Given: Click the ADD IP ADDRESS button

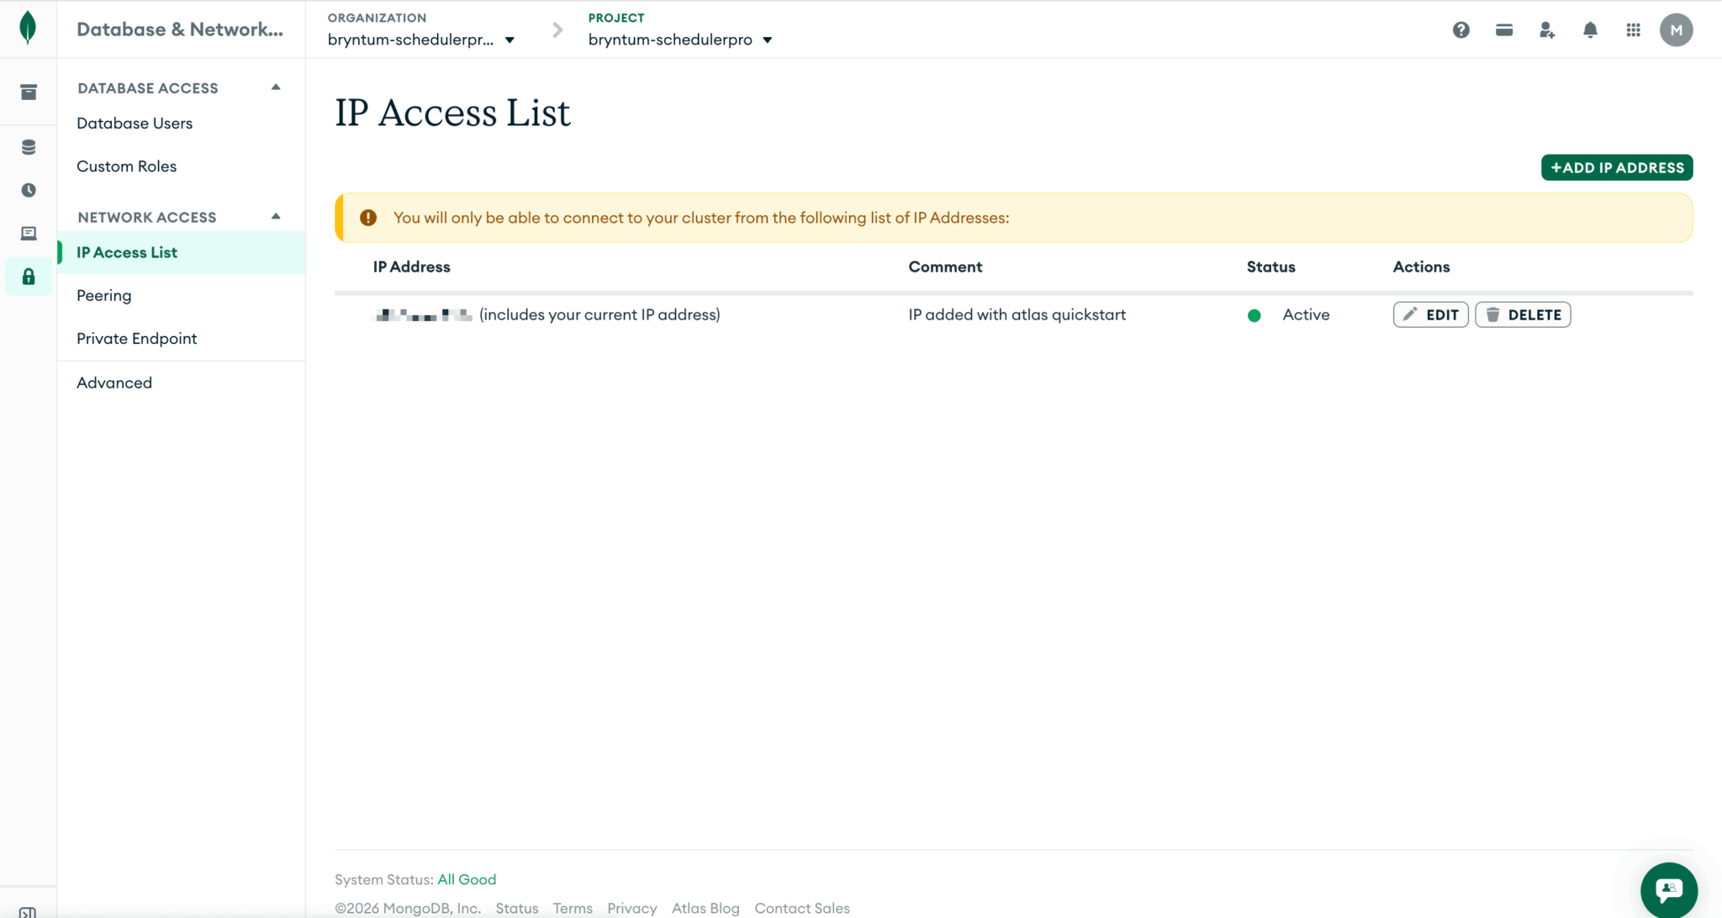Looking at the screenshot, I should (x=1616, y=167).
